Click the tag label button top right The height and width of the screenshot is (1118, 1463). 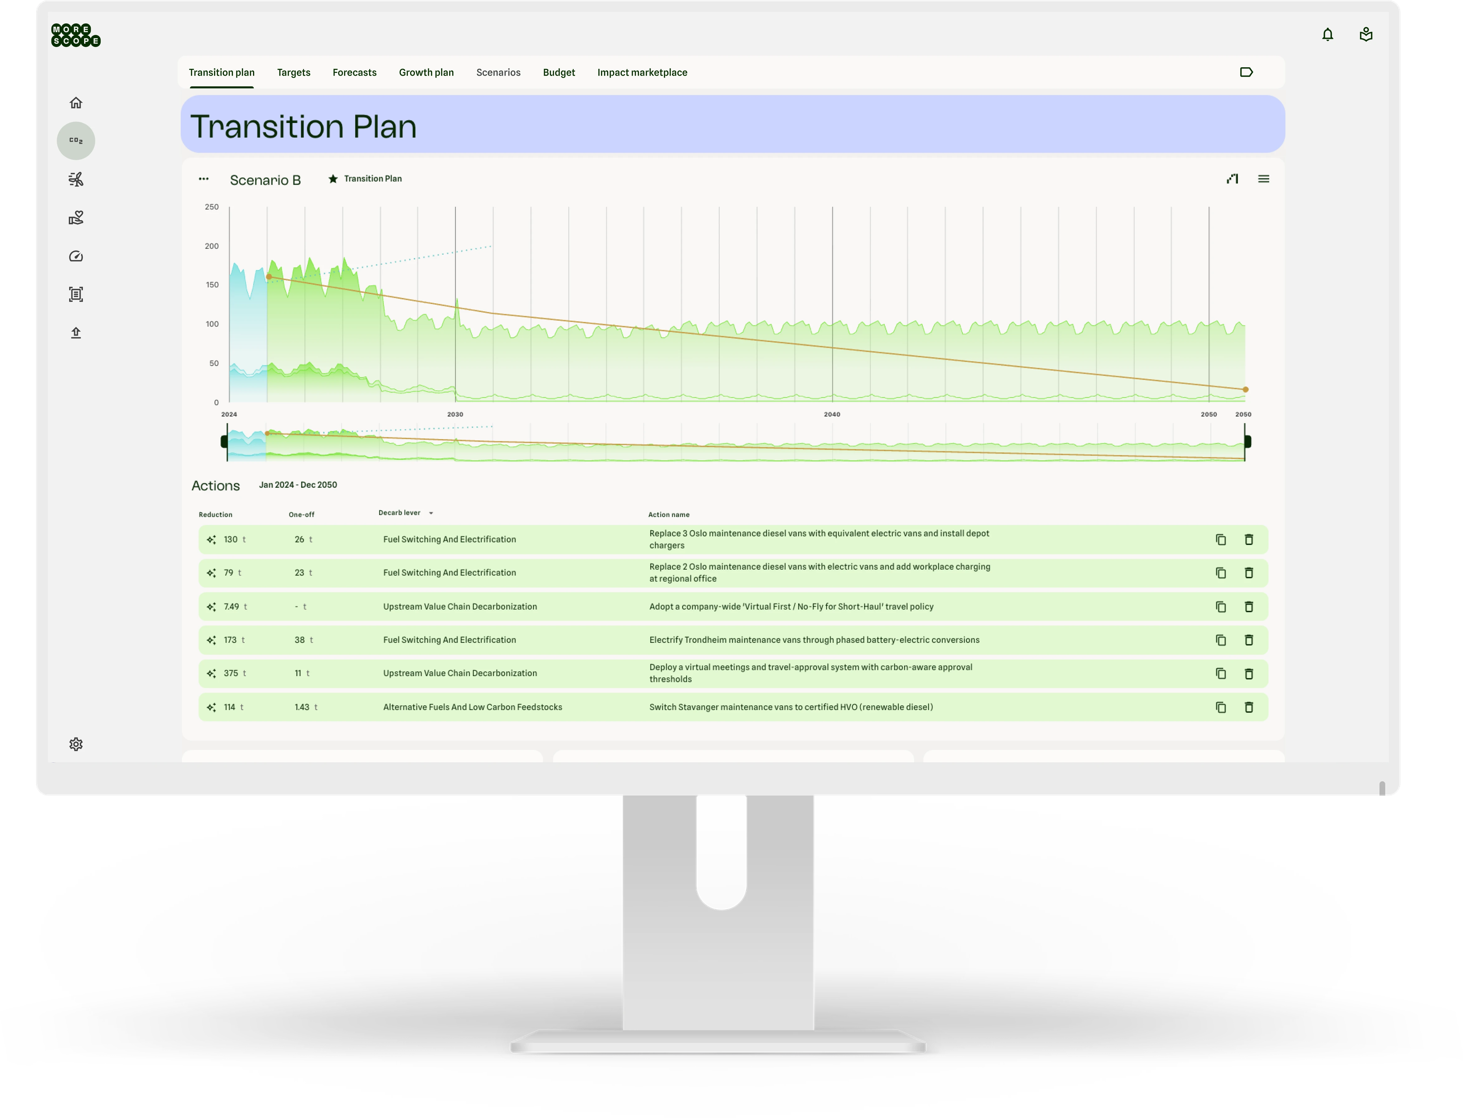tap(1246, 73)
